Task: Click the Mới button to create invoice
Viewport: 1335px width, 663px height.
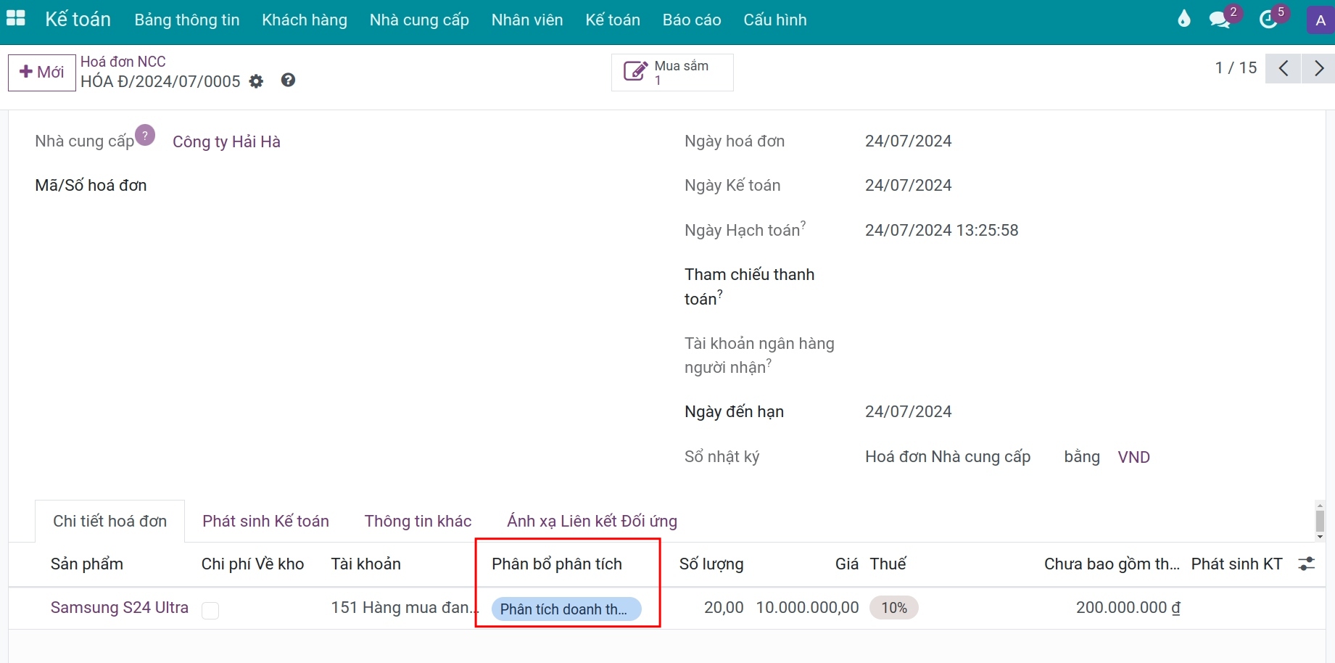Action: (x=41, y=72)
